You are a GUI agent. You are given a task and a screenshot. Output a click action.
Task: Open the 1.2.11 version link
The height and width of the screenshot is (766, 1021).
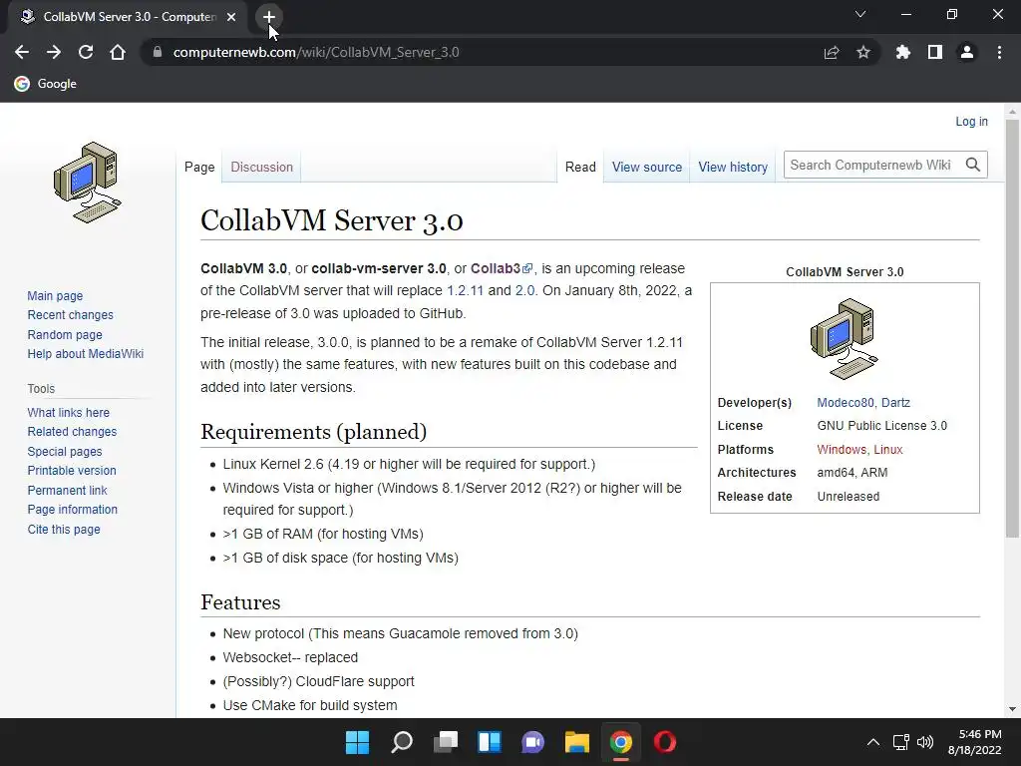click(x=465, y=290)
